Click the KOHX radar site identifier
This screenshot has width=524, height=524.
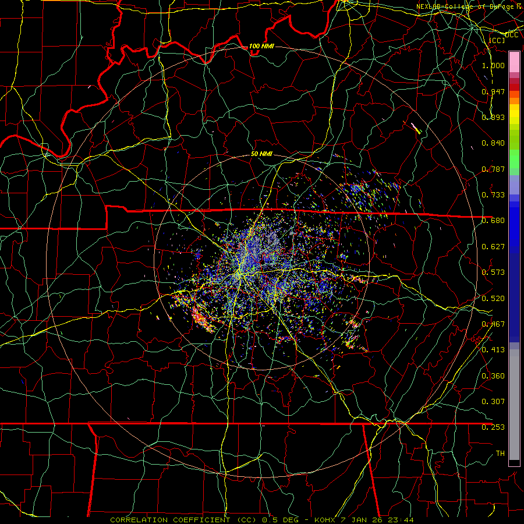[326, 520]
